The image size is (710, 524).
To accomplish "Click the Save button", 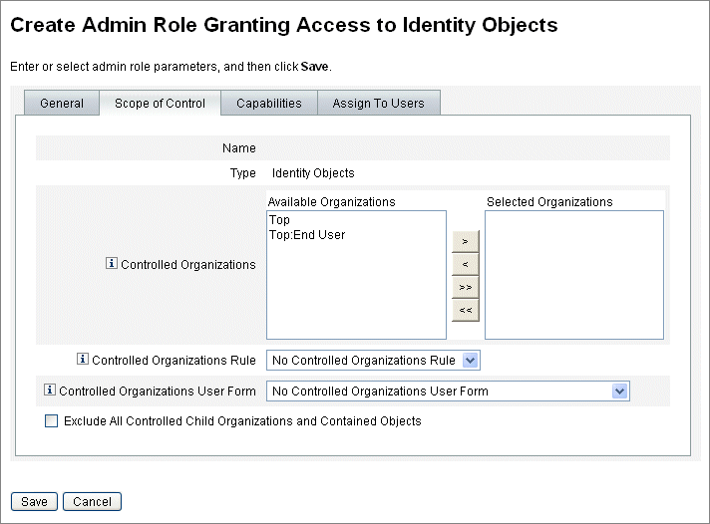I will (x=35, y=501).
